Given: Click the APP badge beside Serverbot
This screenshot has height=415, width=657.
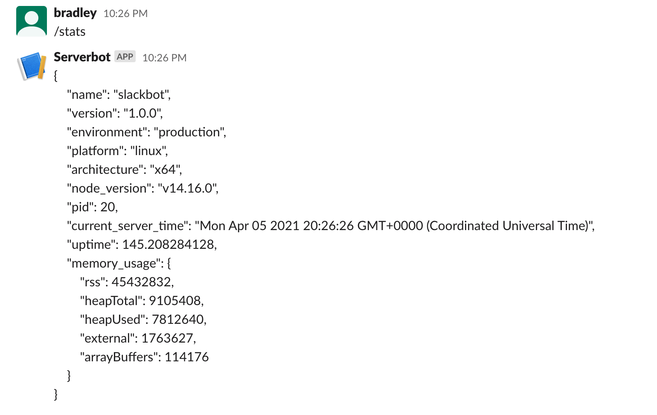Looking at the screenshot, I should [125, 57].
